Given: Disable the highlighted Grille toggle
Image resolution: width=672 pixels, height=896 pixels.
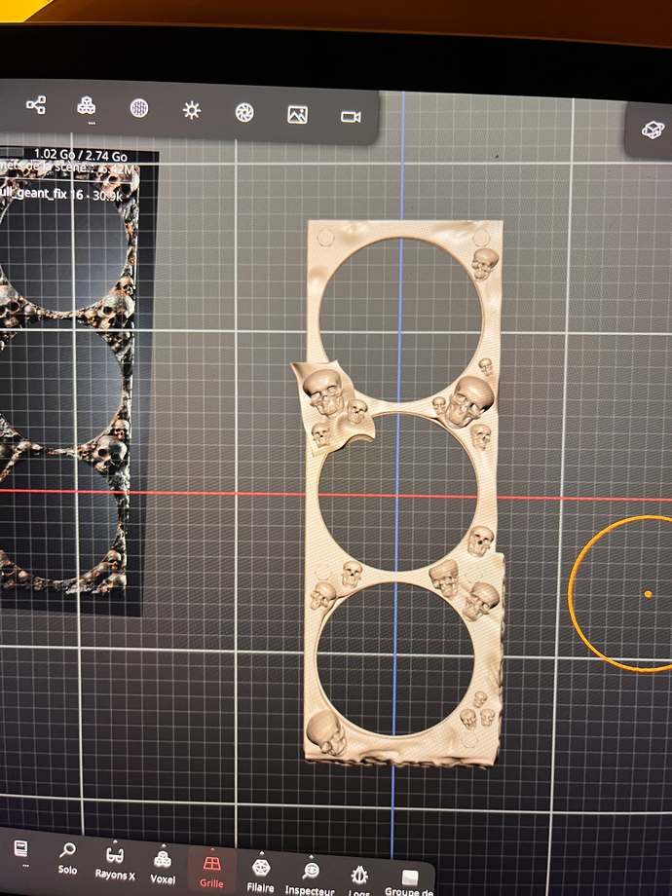Looking at the screenshot, I should click(211, 865).
